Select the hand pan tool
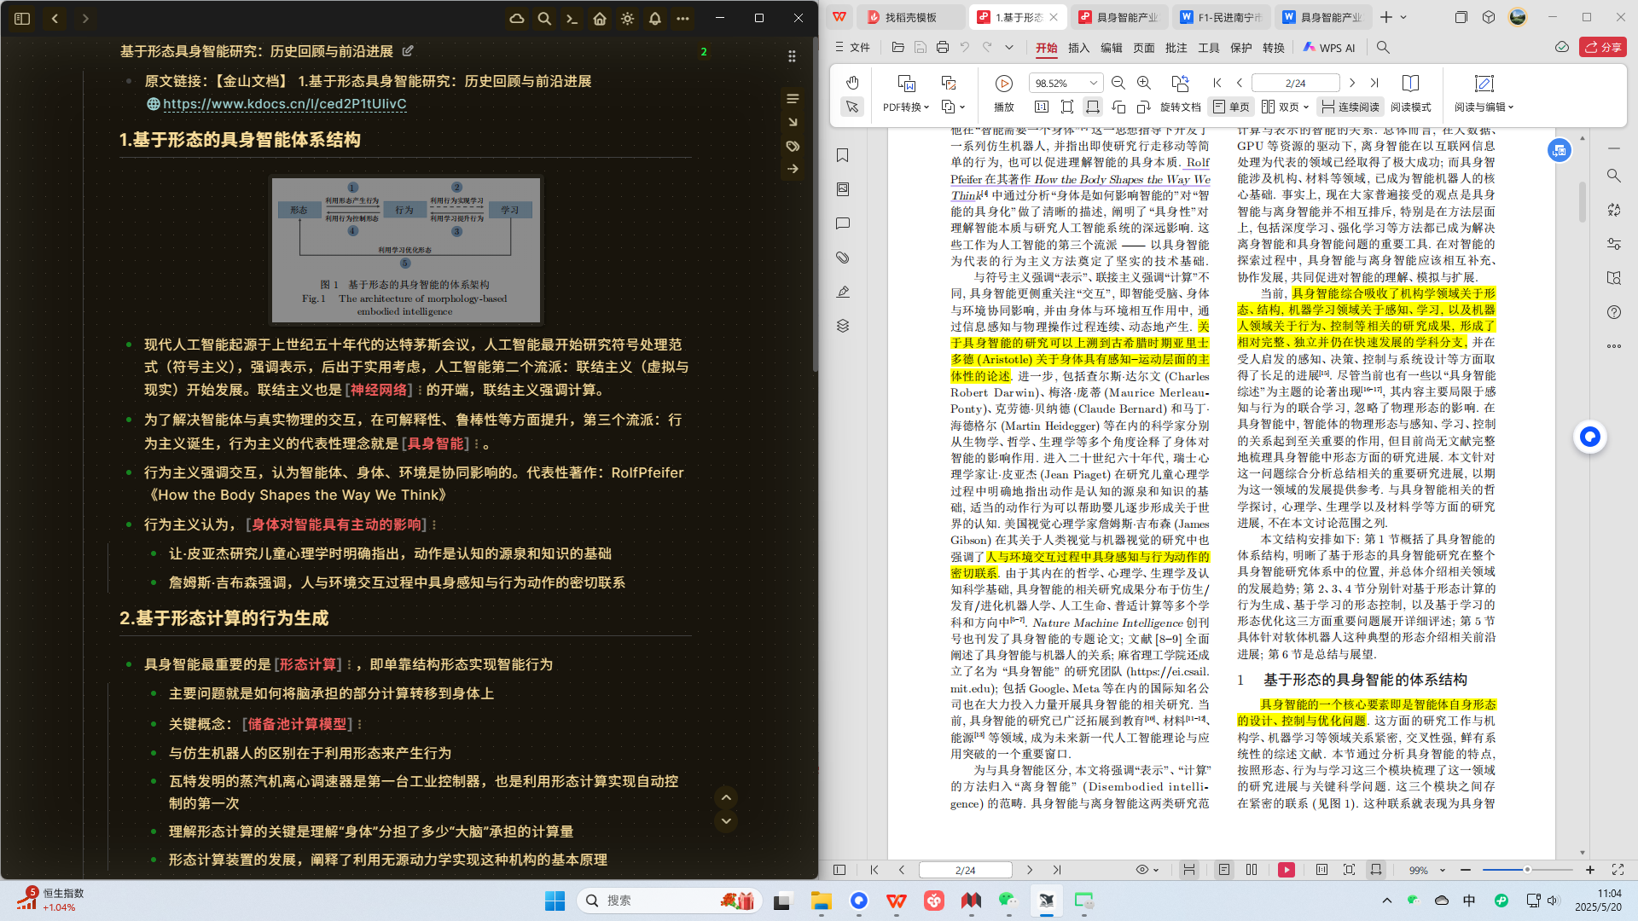This screenshot has height=921, width=1638. point(852,83)
